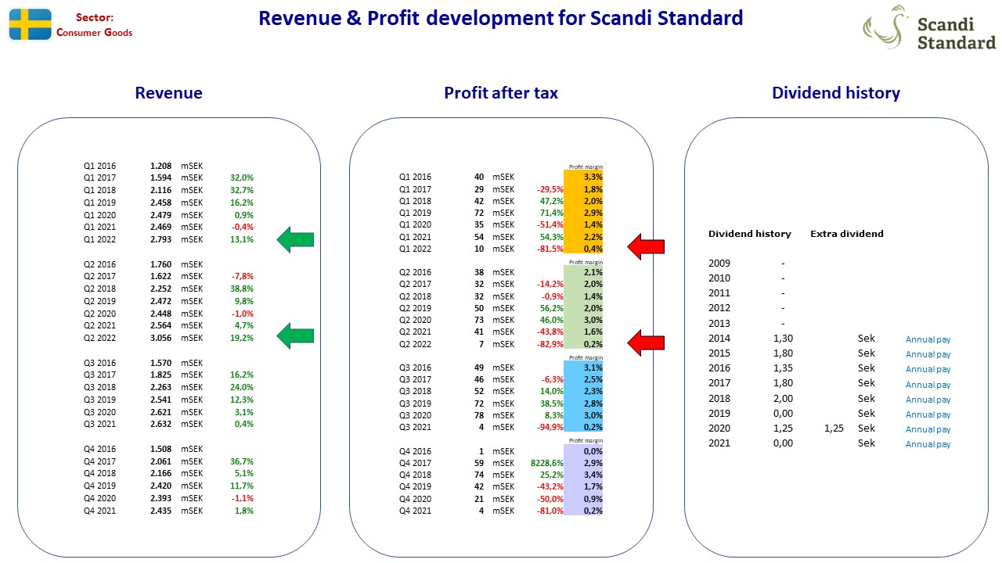The width and height of the screenshot is (1002, 563).
Task: Click the Revenue & Profit development title
Action: [x=501, y=18]
